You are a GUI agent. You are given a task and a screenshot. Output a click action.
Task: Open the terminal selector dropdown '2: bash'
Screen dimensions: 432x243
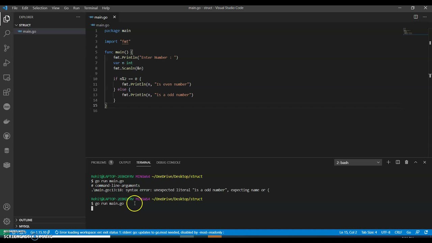click(358, 162)
